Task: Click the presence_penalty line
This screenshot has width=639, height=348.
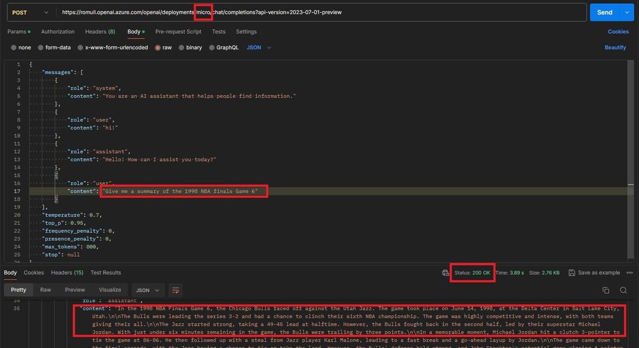Action: tap(77, 239)
